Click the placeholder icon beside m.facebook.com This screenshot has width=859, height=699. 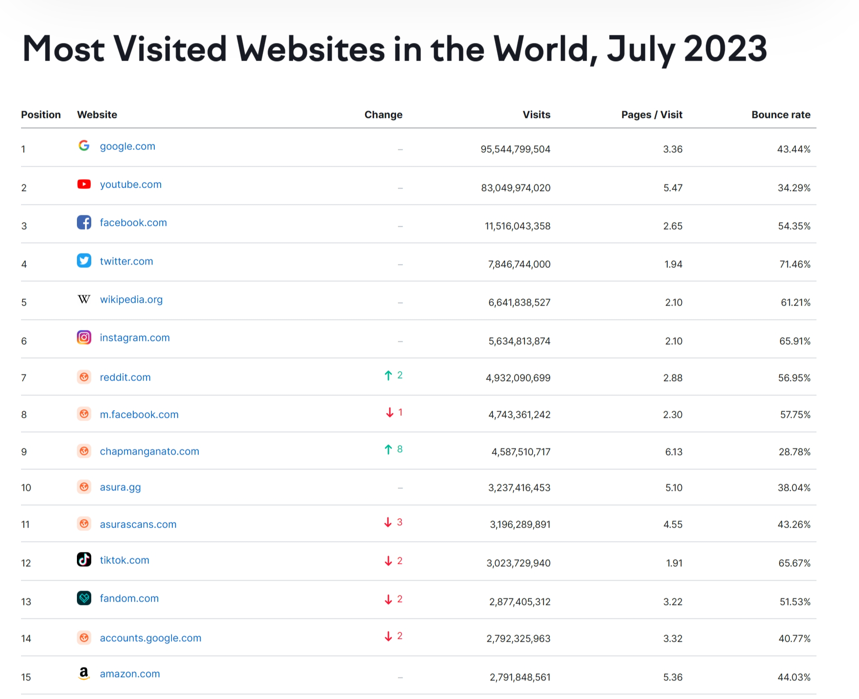(84, 414)
